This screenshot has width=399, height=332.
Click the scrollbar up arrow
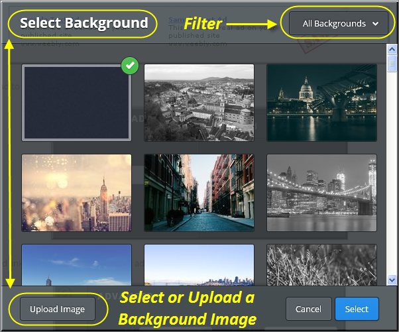coord(392,49)
